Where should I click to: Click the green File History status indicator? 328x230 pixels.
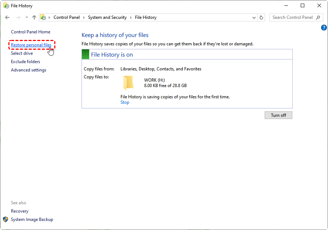pyautogui.click(x=85, y=54)
